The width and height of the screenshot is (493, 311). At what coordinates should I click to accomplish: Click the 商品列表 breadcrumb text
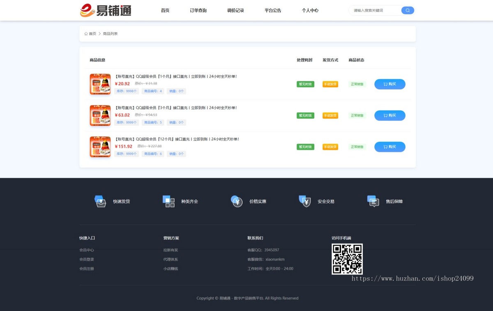tap(110, 34)
